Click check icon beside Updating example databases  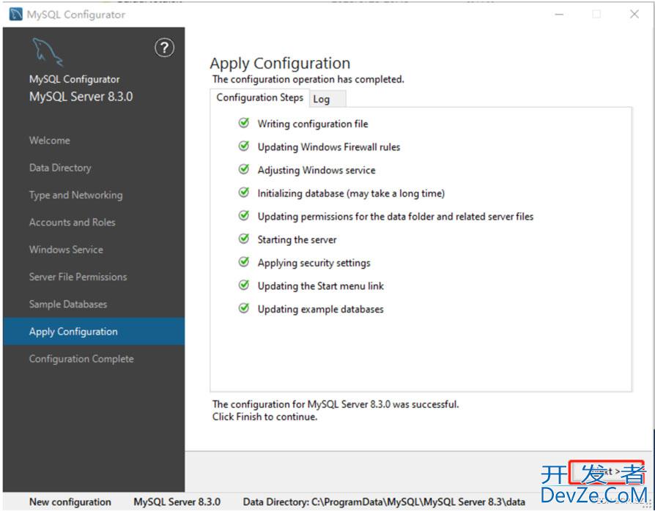(243, 308)
